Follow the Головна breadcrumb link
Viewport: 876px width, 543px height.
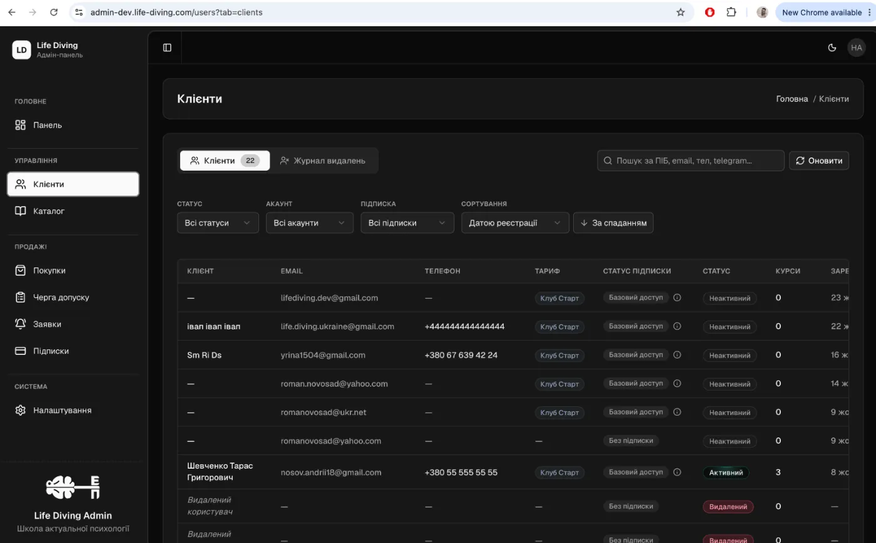click(792, 99)
